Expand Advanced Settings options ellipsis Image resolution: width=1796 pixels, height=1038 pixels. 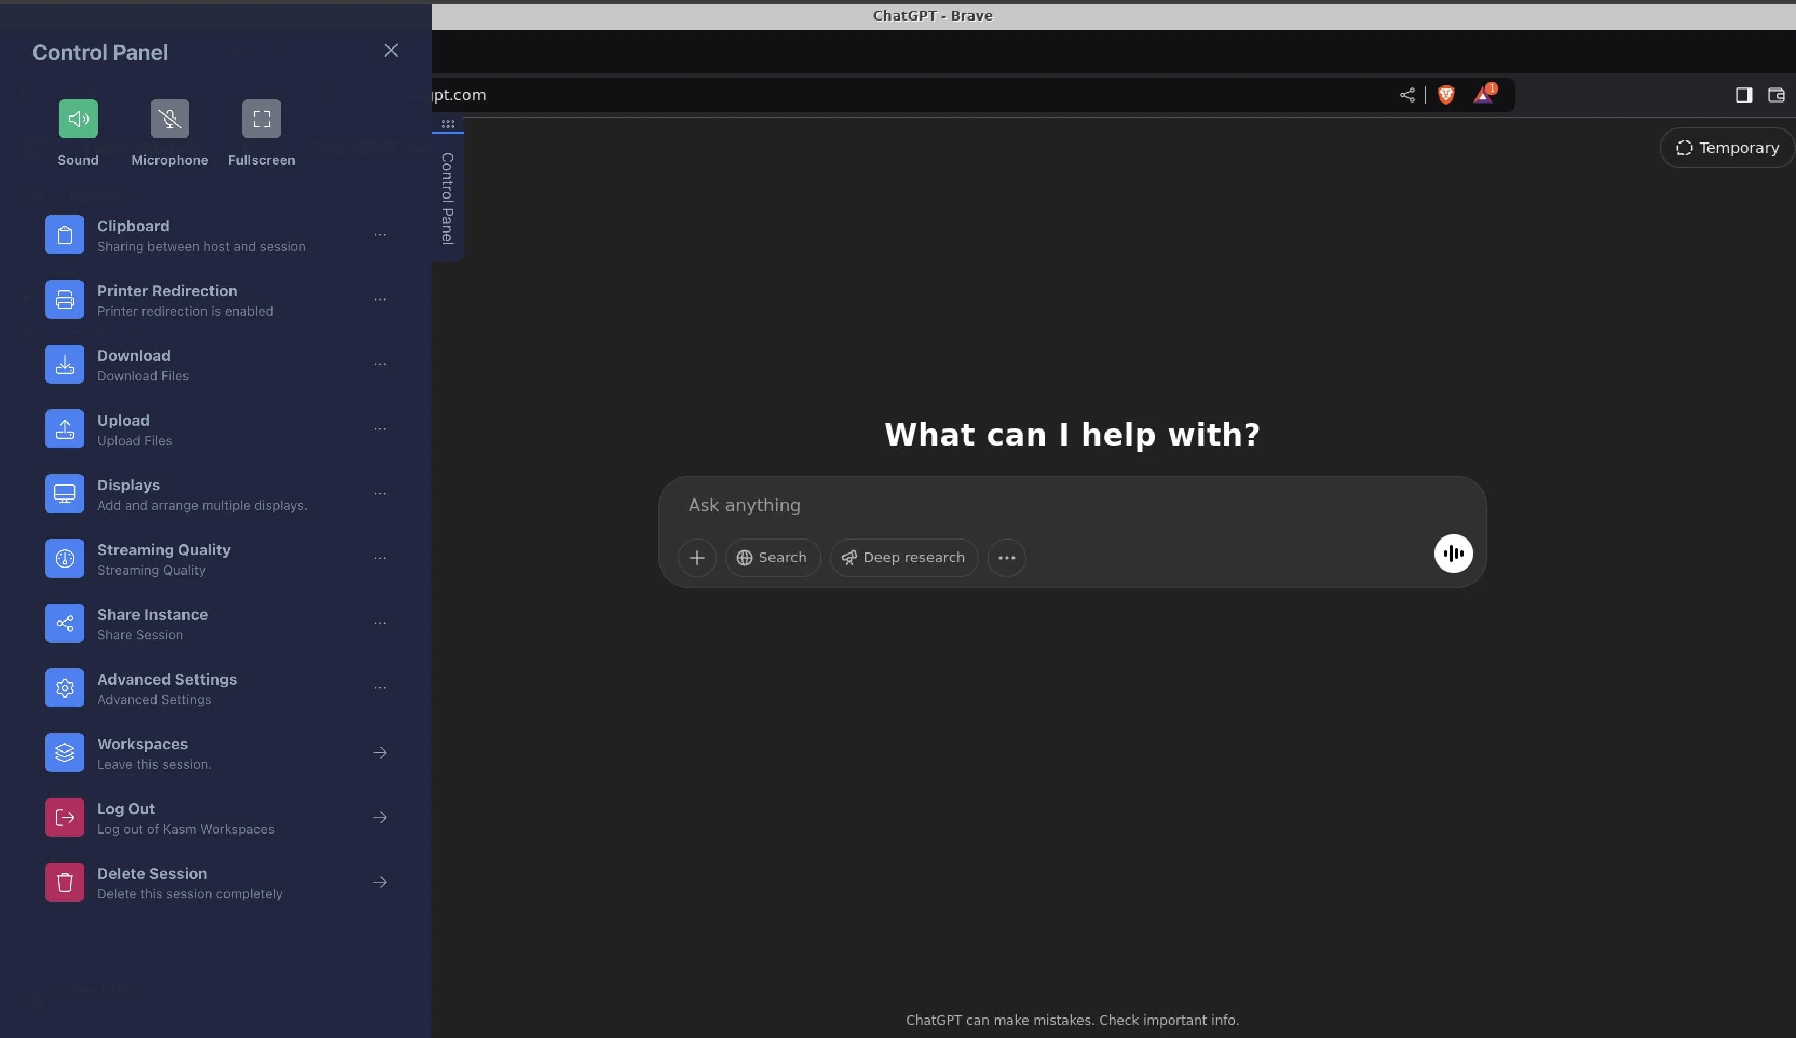coord(380,688)
